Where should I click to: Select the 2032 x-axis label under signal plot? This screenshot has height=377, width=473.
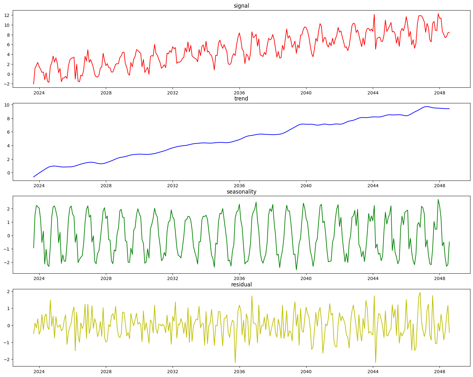[173, 92]
